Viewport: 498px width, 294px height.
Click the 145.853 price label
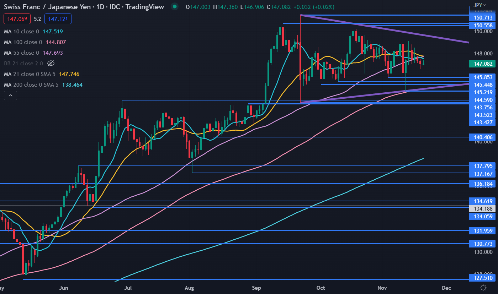(x=483, y=77)
